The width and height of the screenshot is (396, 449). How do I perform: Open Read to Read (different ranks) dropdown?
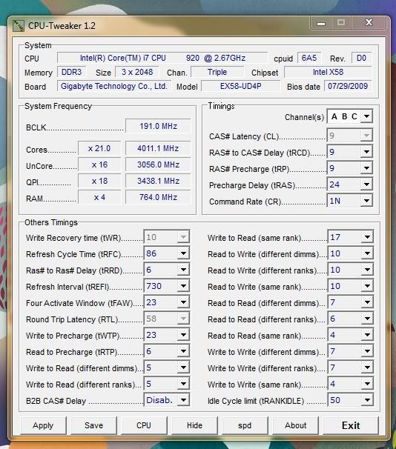351,319
